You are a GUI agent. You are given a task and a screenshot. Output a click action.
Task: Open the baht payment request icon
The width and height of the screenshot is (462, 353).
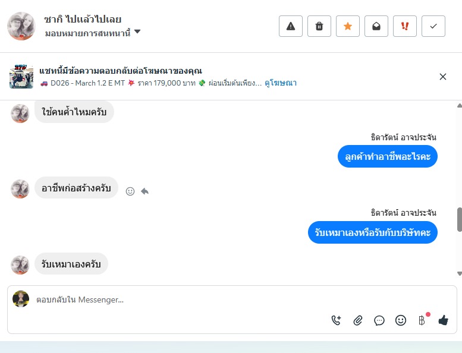[422, 320]
